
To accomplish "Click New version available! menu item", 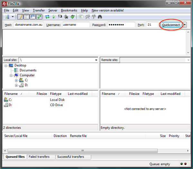I will pyautogui.click(x=107, y=11).
